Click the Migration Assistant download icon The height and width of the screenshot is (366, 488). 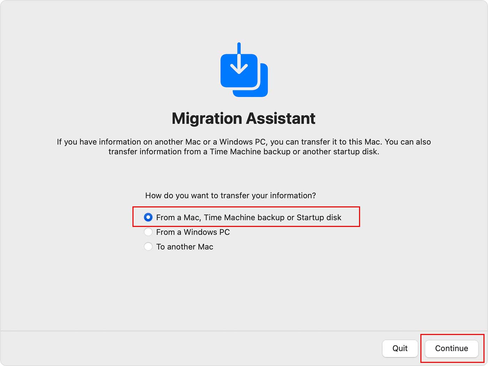coord(244,70)
